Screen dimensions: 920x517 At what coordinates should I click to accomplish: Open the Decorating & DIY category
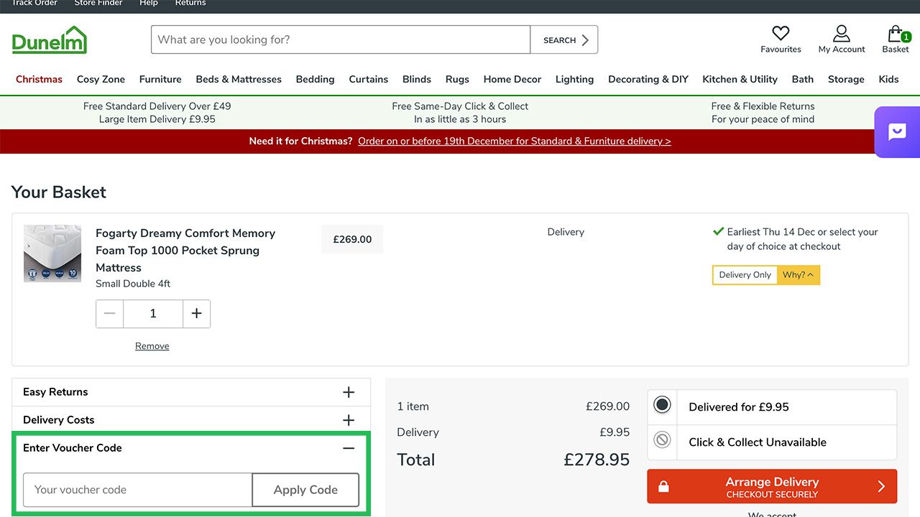(x=648, y=80)
